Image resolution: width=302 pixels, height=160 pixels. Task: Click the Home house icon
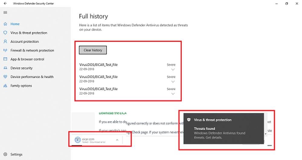pyautogui.click(x=5, y=24)
